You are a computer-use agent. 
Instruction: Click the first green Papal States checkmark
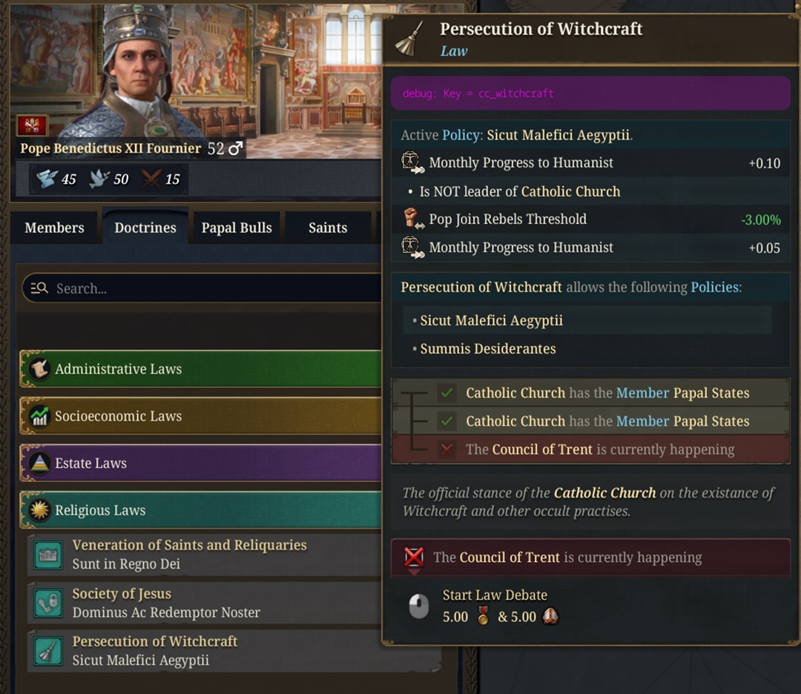tap(447, 393)
